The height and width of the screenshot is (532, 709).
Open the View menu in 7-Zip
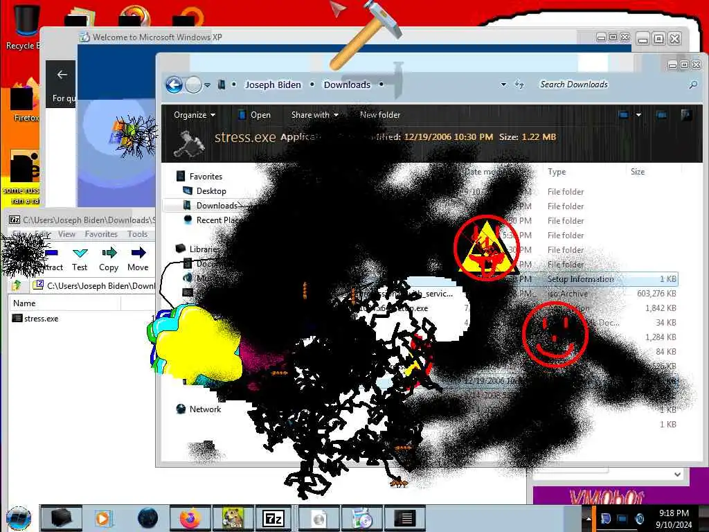(x=66, y=234)
